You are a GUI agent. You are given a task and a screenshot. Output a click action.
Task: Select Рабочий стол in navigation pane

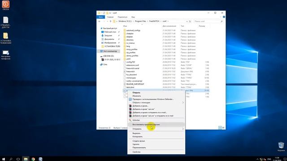pos(110,32)
